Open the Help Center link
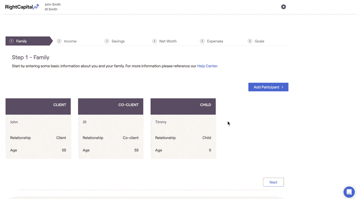The image size is (357, 199). point(207,66)
